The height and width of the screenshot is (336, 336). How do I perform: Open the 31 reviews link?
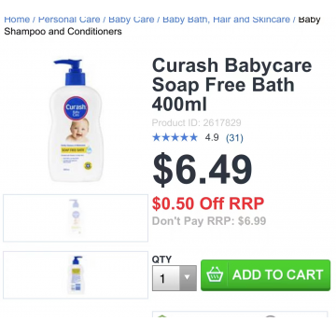coord(234,138)
